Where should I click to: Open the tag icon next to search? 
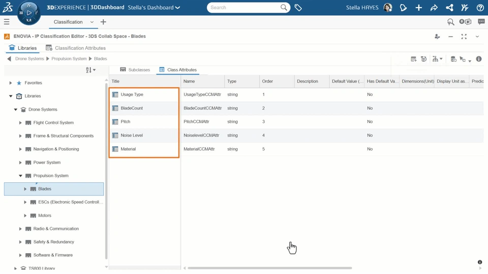tap(298, 8)
